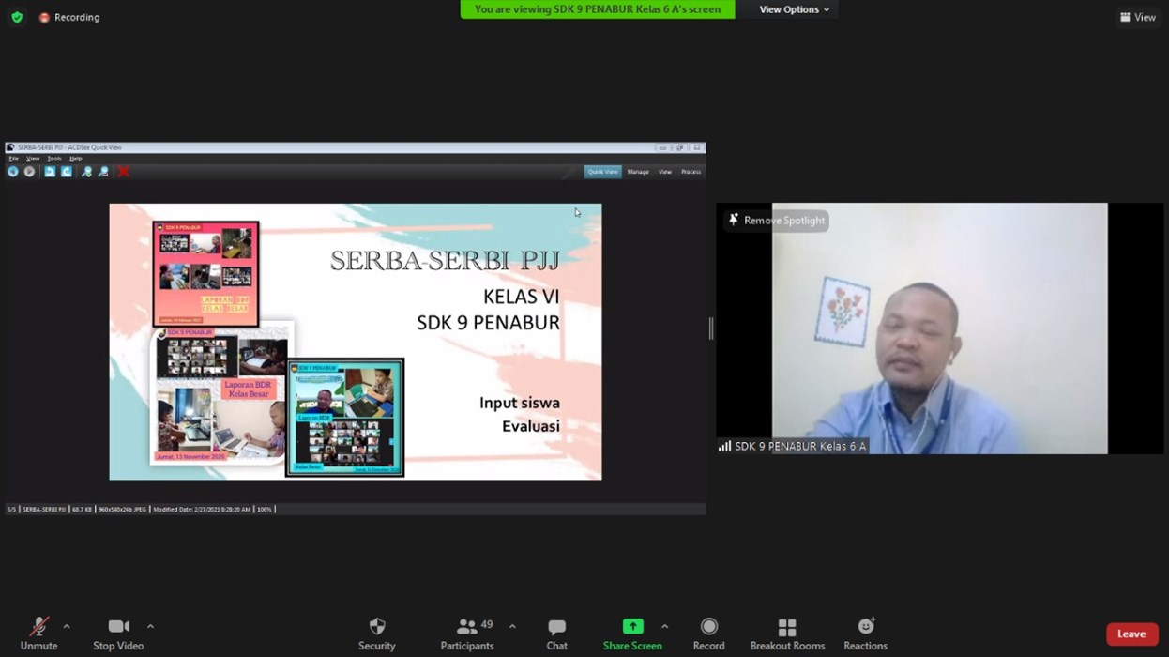The height and width of the screenshot is (657, 1169).
Task: Expand video options arrow next to Stop Video
Action: click(150, 626)
